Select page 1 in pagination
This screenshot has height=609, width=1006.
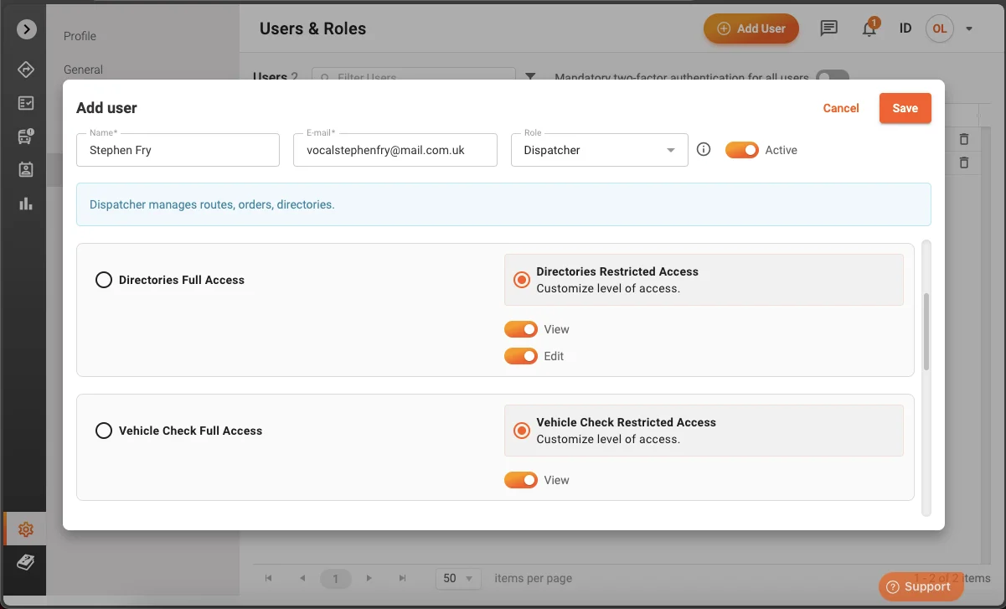click(x=336, y=578)
